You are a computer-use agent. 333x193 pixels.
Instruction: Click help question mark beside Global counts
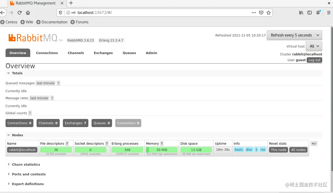click(x=30, y=113)
